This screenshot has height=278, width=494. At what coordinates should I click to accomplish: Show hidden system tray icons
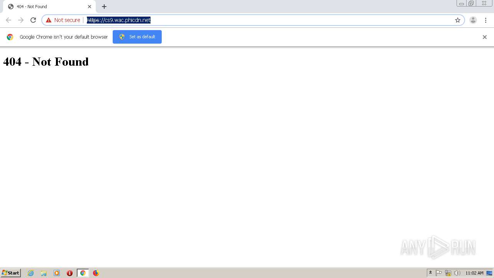pyautogui.click(x=430, y=273)
